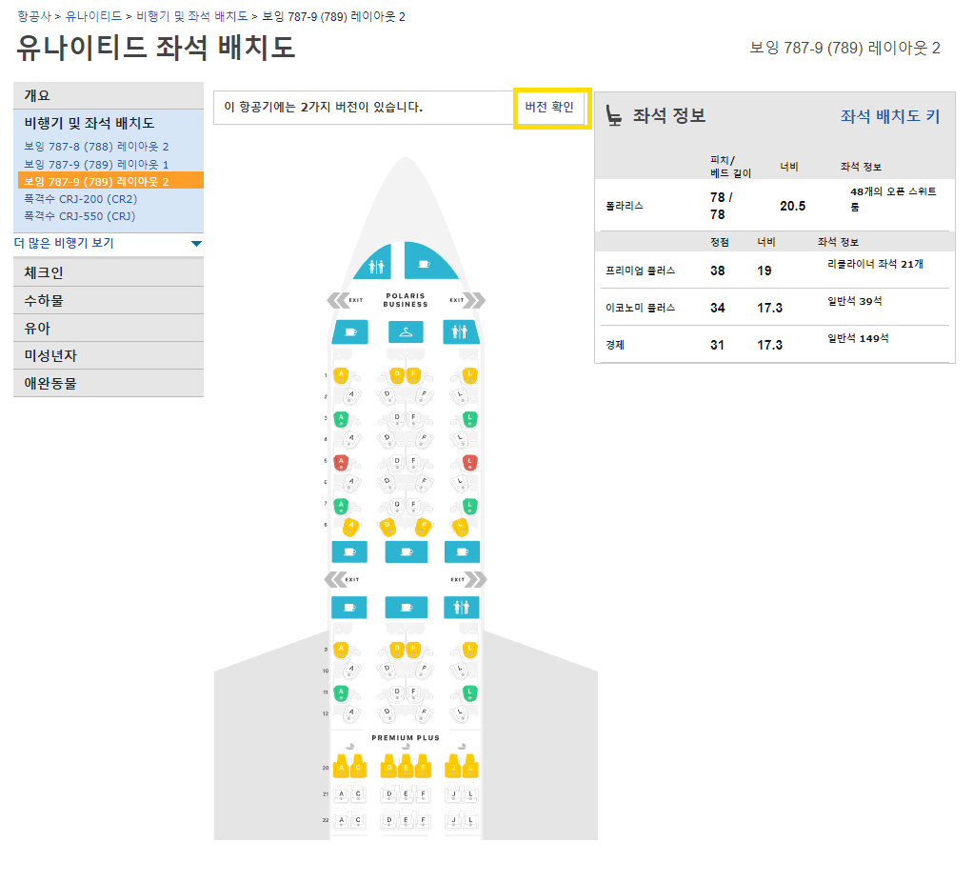Open 폭격수 CRJ-200 (CR2) link
973x882 pixels.
coord(81,199)
